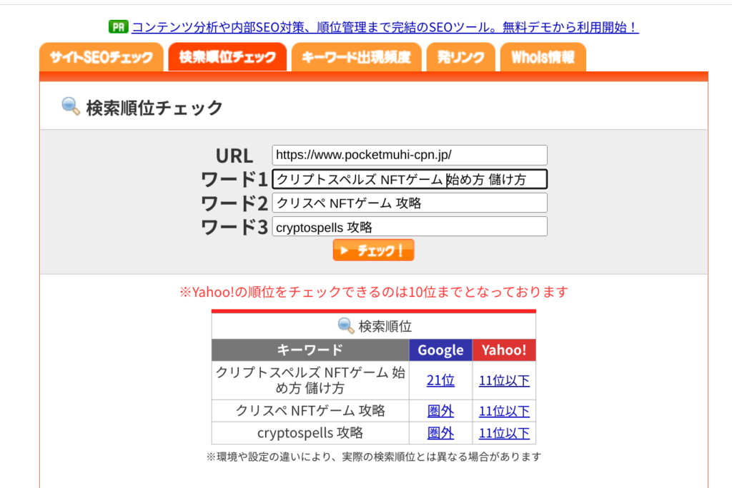Select the 検索順位チェック tab
732x488 pixels.
(x=227, y=57)
